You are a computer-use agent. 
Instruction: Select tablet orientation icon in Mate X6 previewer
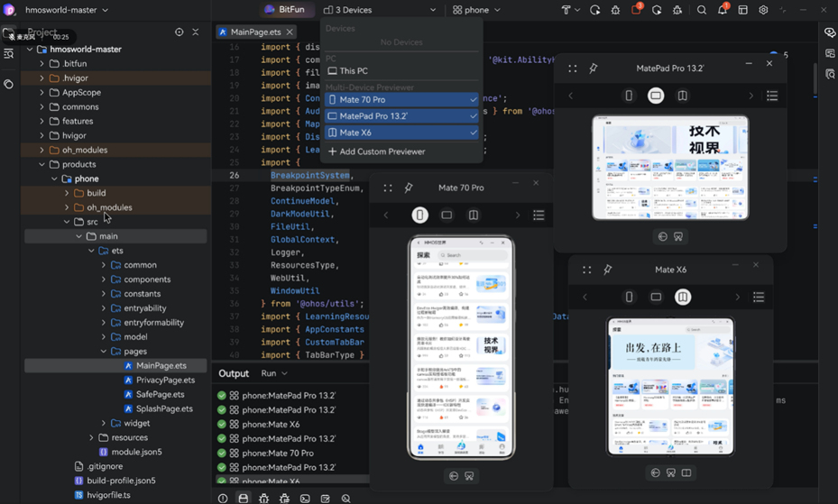click(x=656, y=297)
